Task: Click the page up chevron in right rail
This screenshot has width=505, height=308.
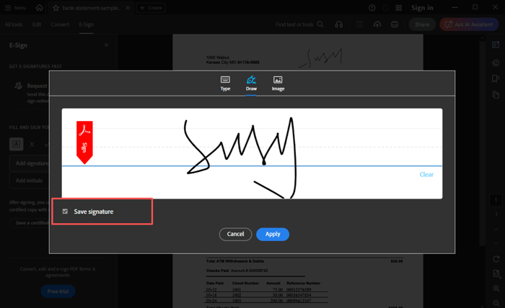Action: pyautogui.click(x=496, y=230)
